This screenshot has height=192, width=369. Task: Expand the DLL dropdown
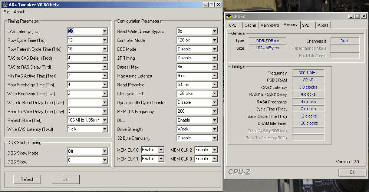pos(214,120)
